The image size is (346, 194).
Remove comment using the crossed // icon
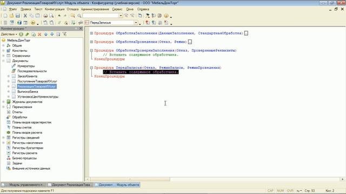click(x=66, y=23)
